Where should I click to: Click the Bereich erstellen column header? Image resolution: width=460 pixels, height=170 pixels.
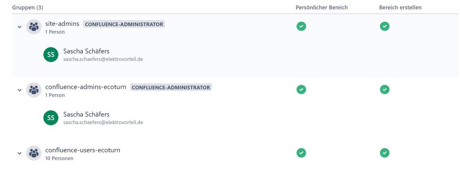point(400,8)
